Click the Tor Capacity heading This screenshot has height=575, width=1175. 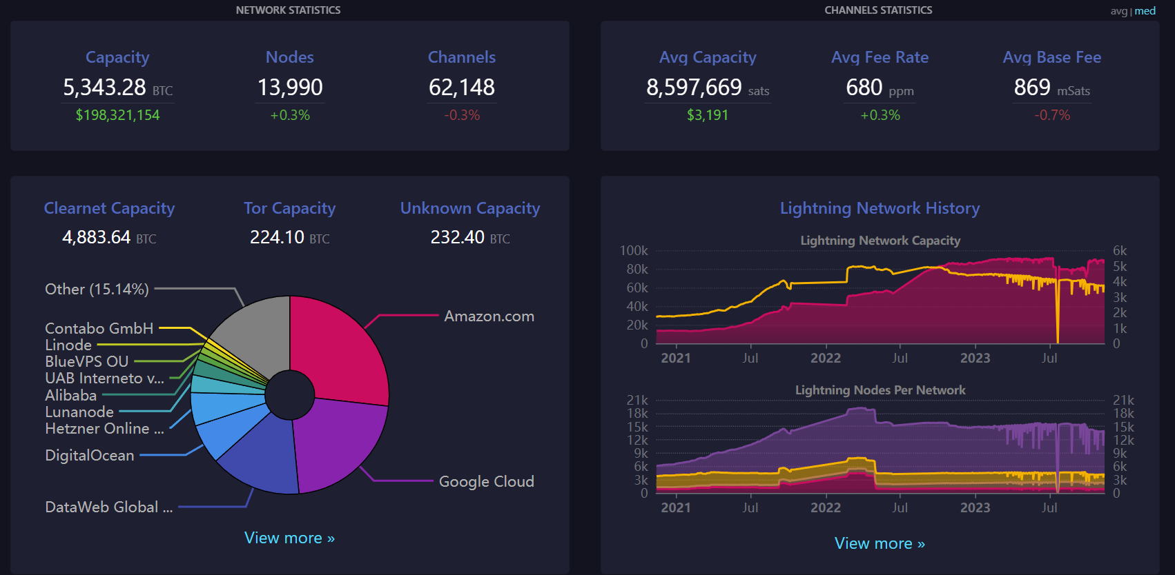pos(289,208)
